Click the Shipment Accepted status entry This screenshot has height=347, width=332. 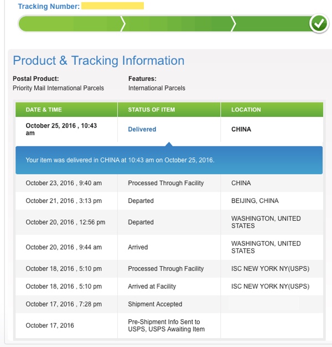click(x=155, y=304)
